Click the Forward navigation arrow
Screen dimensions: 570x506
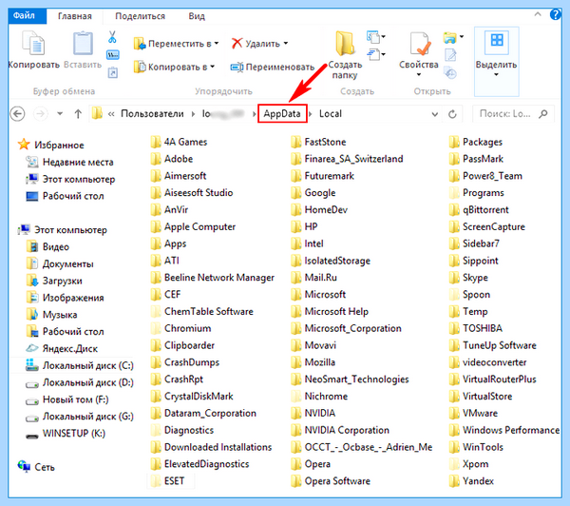pos(40,114)
